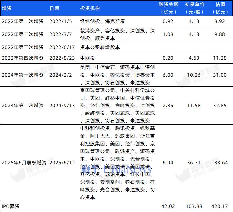The height and width of the screenshot is (212, 233).
Task: Click the 交易单价（元/股） column header
Action: 195,8
